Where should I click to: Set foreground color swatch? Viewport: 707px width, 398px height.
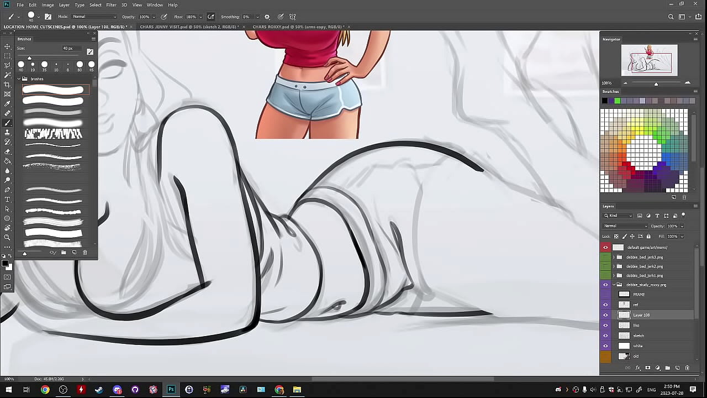click(x=5, y=263)
